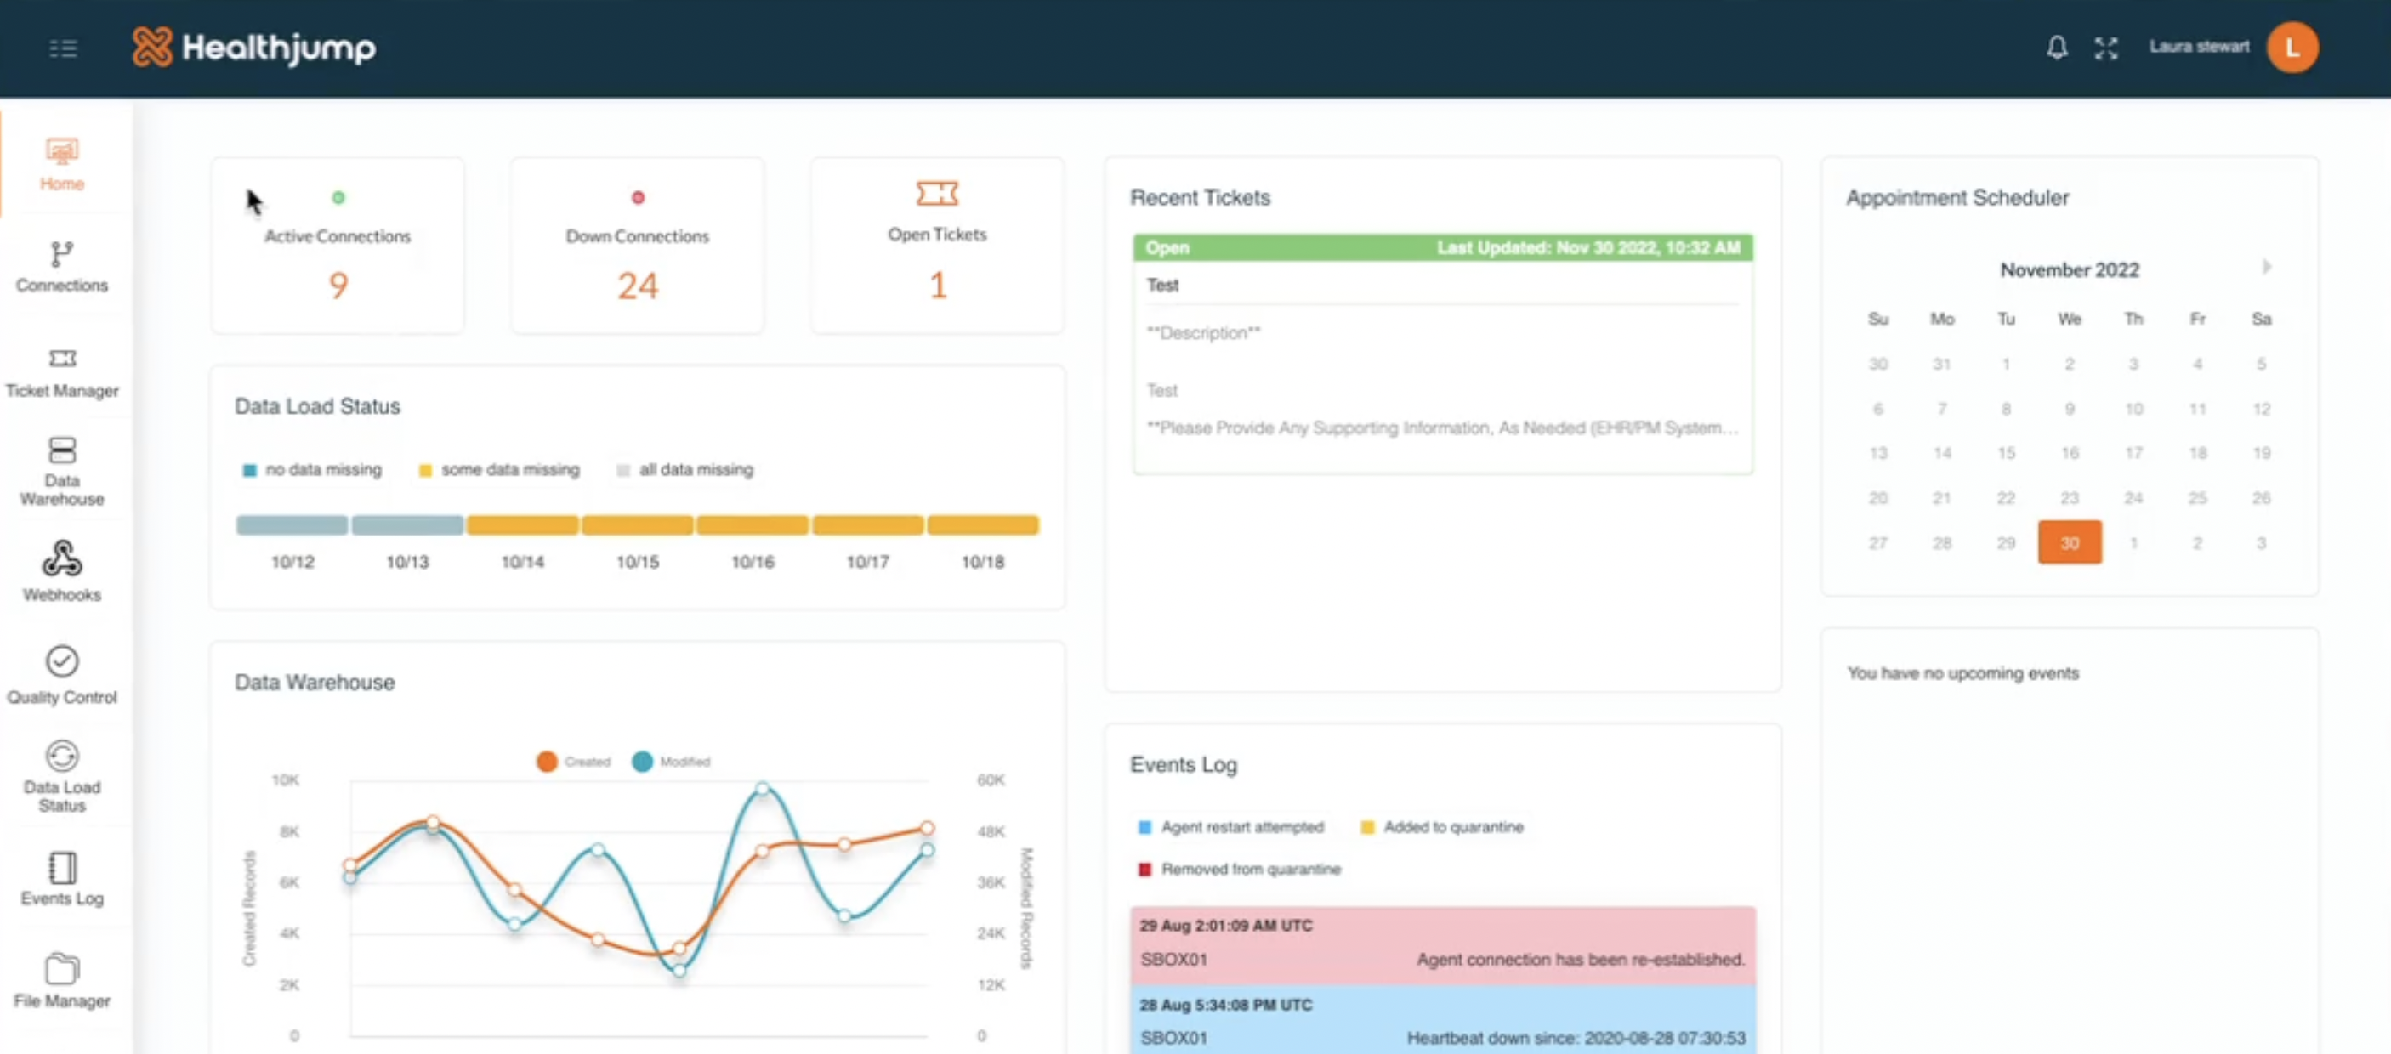This screenshot has width=2391, height=1054.
Task: Open the 29 Aug 2:01:09 AM event entry
Action: [x=1442, y=944]
